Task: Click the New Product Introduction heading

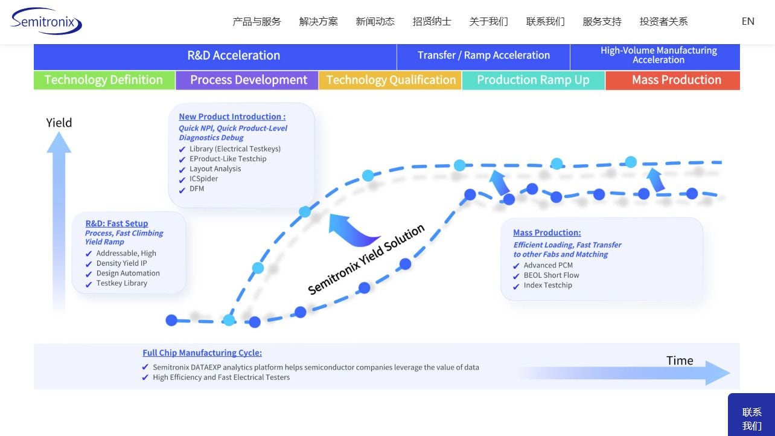Action: 232,117
